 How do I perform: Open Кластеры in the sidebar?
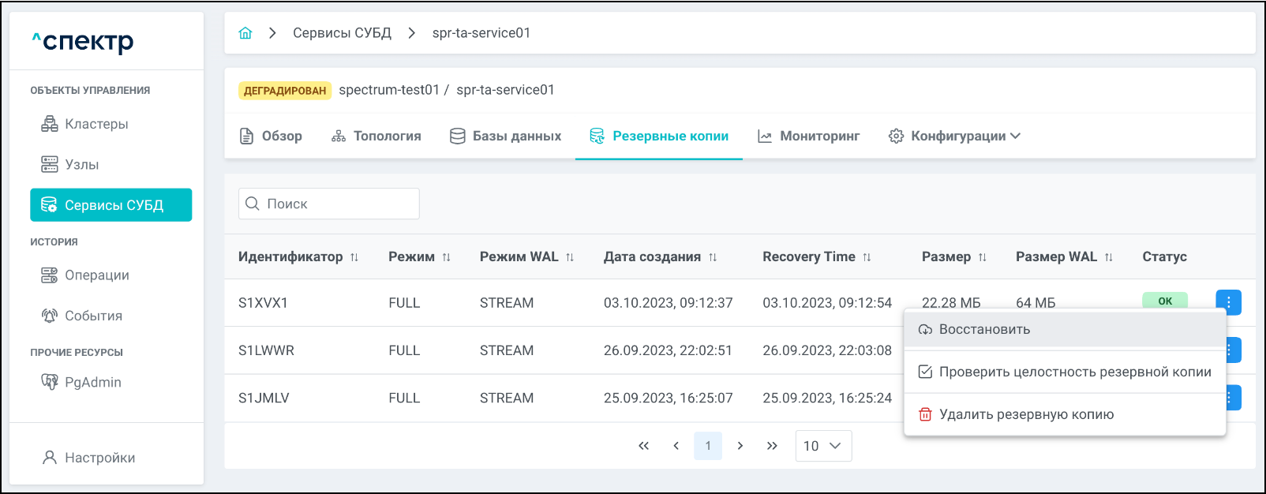tap(96, 124)
